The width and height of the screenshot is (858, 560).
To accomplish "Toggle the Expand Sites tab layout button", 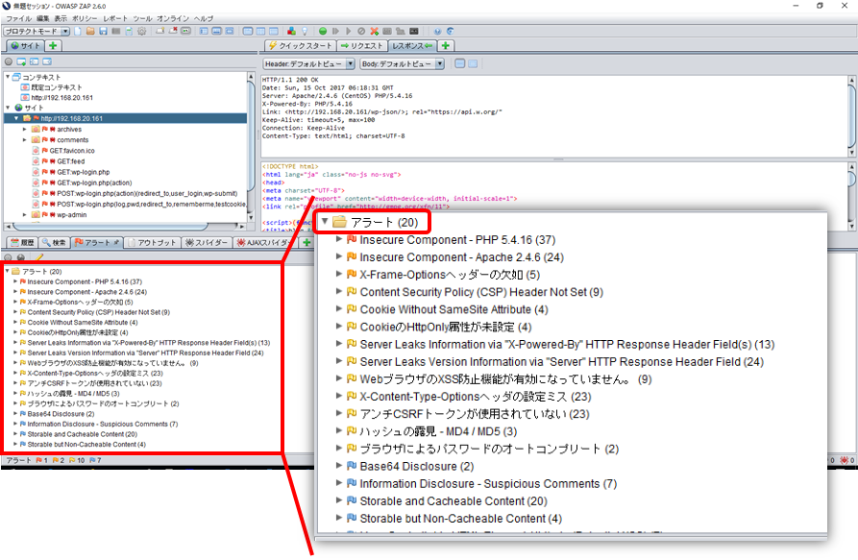I will click(x=204, y=31).
